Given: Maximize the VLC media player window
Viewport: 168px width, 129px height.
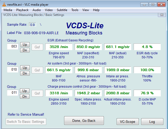Looking at the screenshot, I should pos(153,5).
